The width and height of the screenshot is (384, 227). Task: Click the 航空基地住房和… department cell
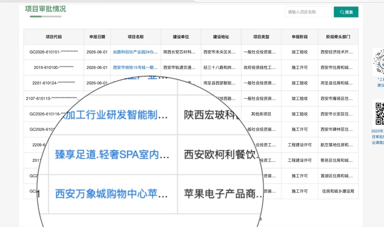[x=337, y=145]
